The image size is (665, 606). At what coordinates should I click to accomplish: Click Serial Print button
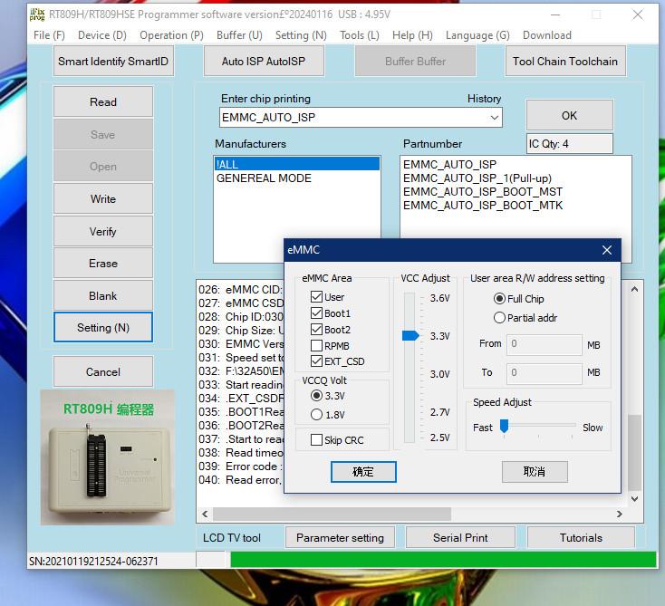tap(460, 538)
